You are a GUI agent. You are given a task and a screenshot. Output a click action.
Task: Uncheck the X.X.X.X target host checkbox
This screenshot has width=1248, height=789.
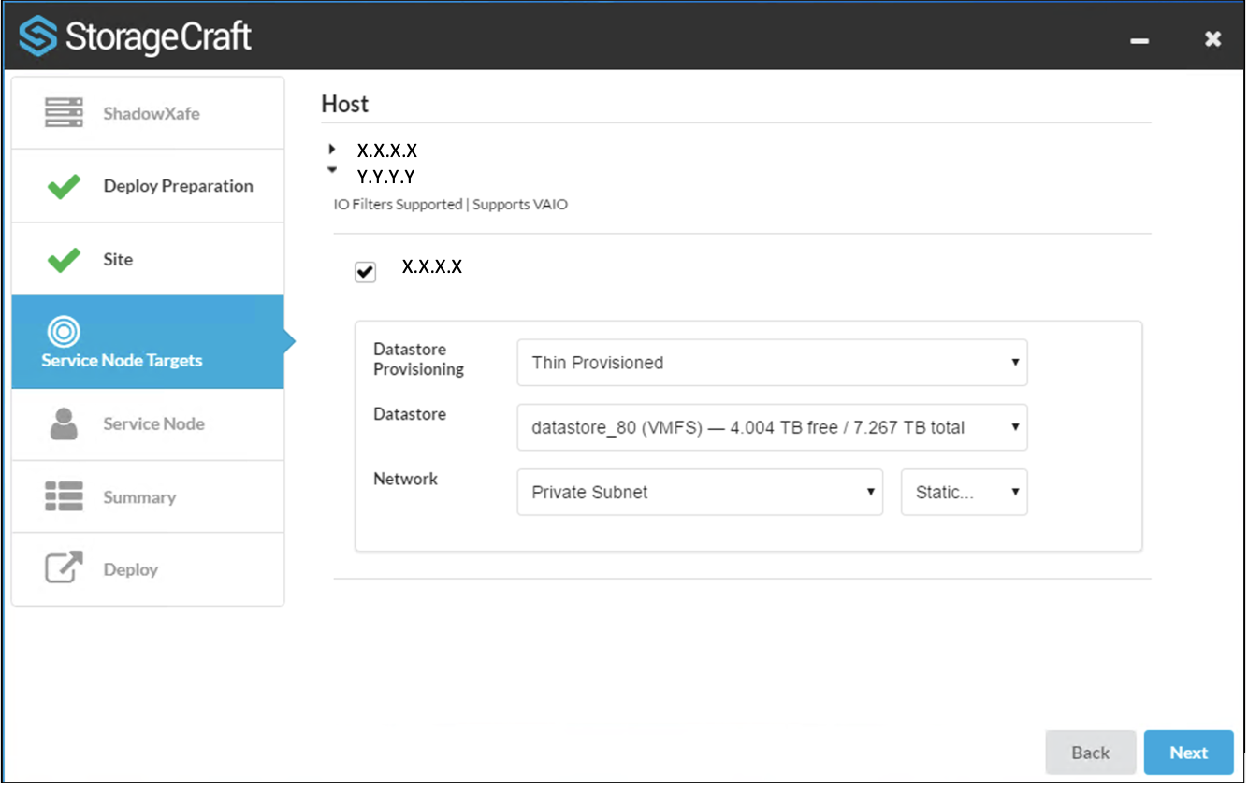365,273
